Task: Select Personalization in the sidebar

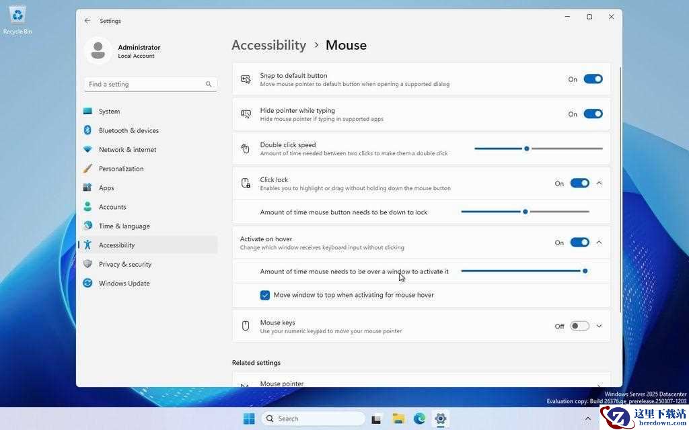Action: (x=148, y=169)
